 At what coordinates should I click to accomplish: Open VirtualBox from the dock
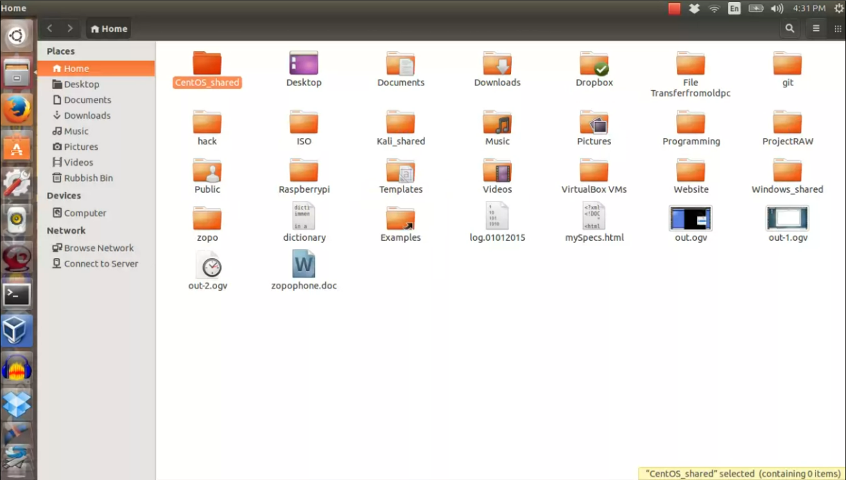pos(17,331)
